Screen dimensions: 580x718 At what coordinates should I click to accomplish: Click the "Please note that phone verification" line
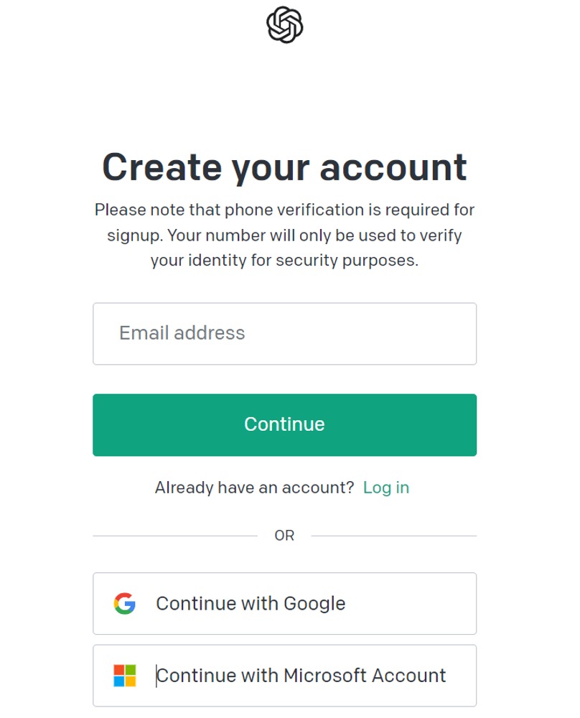tap(284, 210)
